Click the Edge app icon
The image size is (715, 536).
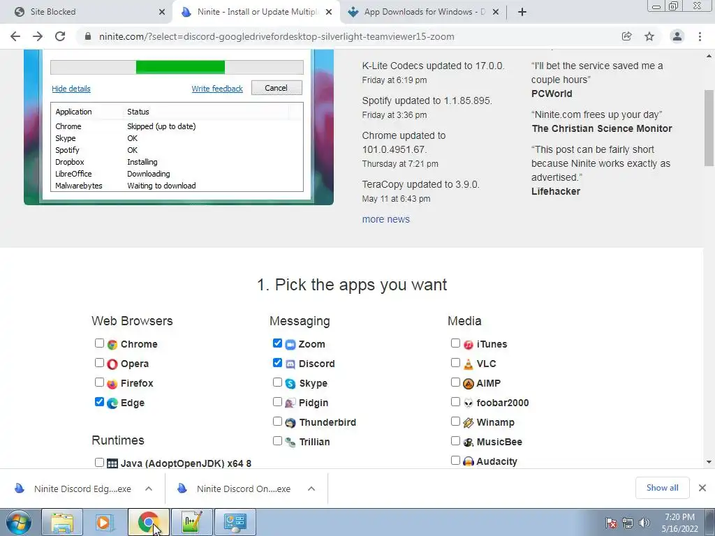(x=112, y=403)
